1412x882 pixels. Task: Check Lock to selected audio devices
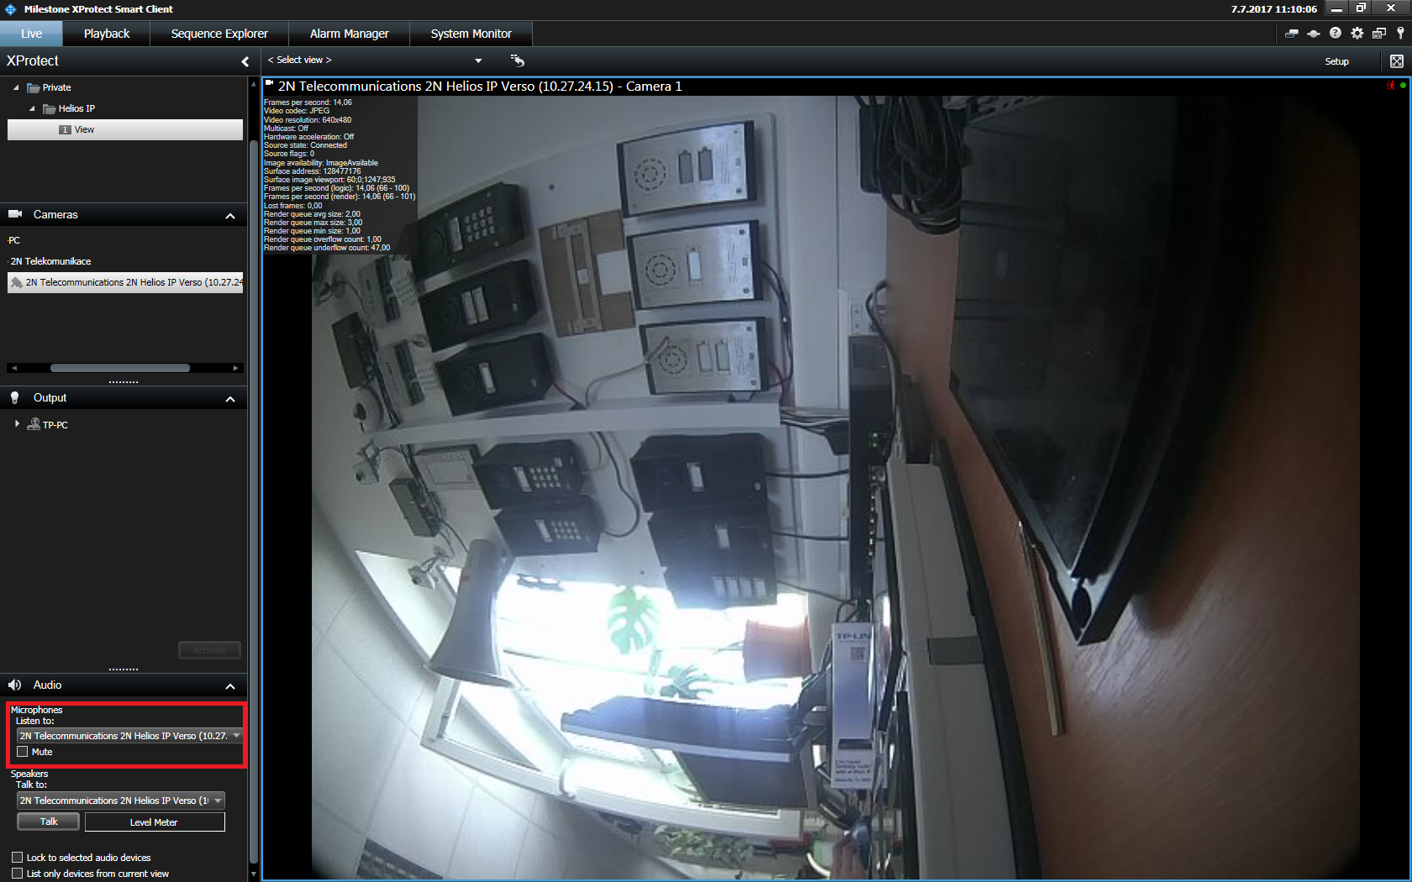(18, 858)
